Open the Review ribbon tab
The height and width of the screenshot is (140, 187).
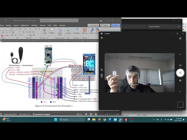tap(42, 25)
